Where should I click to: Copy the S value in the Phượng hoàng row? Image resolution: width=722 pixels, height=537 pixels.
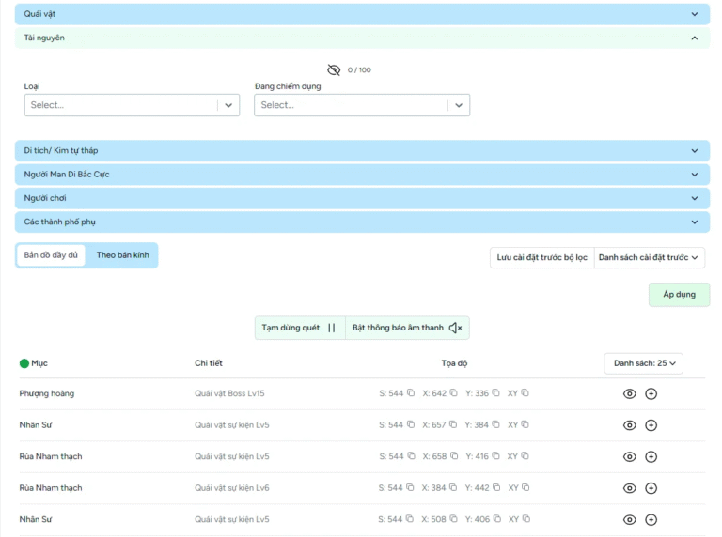[411, 393]
